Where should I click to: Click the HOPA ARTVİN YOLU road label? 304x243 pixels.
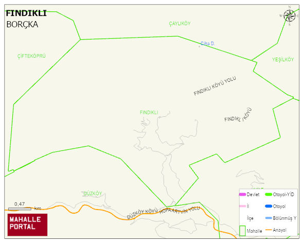tap(180, 210)
